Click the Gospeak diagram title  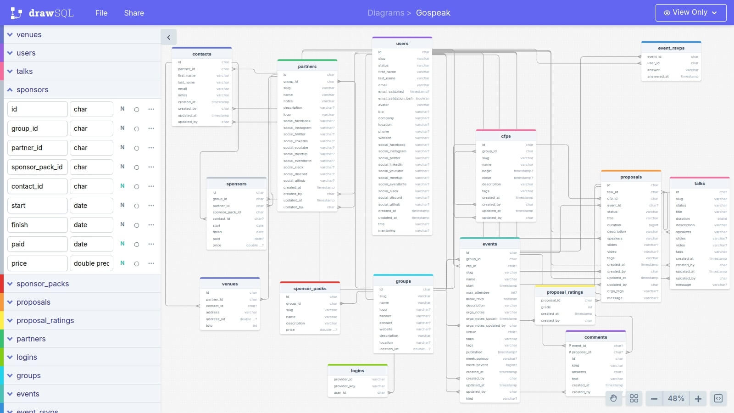pyautogui.click(x=433, y=13)
